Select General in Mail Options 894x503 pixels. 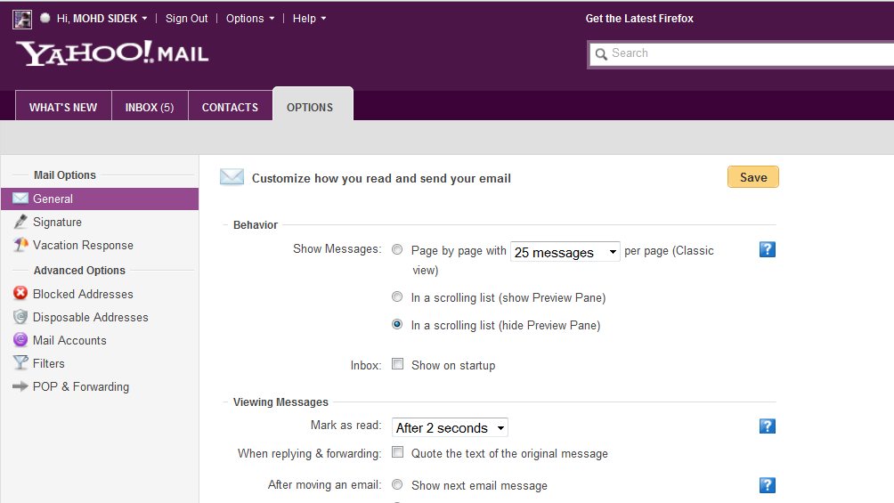point(100,199)
